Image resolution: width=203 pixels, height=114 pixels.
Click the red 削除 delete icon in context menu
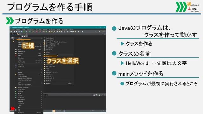[16, 55]
